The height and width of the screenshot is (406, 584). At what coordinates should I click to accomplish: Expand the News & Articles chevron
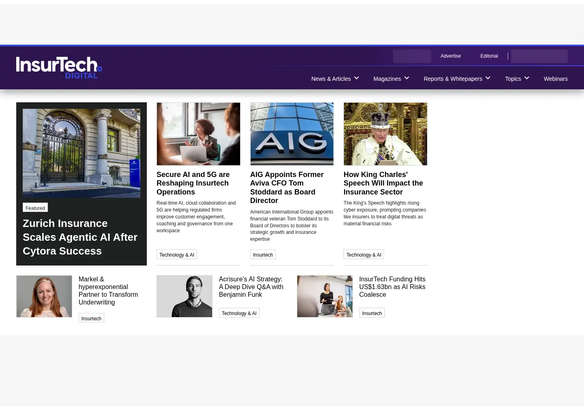(x=356, y=78)
